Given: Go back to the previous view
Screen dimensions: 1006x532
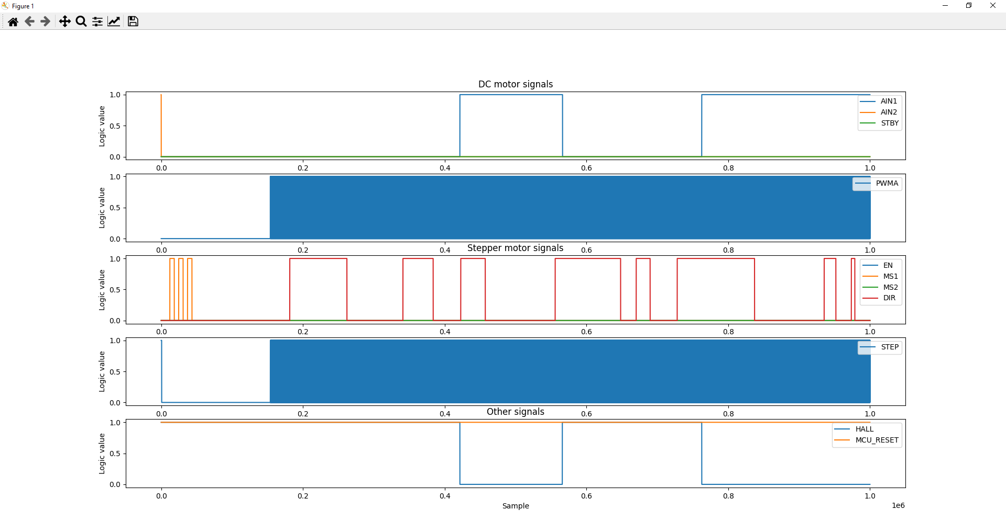Looking at the screenshot, I should click(29, 21).
